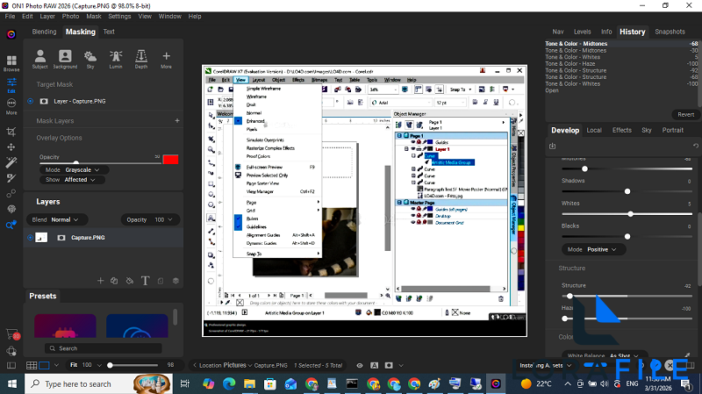Image resolution: width=702 pixels, height=394 pixels.
Task: Select Tone & Color - Haze history entry
Action: pos(621,63)
